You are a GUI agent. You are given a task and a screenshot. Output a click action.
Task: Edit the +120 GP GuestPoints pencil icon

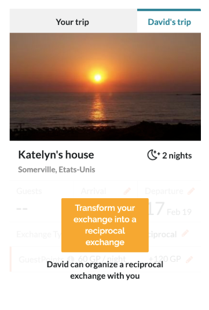[x=189, y=259]
